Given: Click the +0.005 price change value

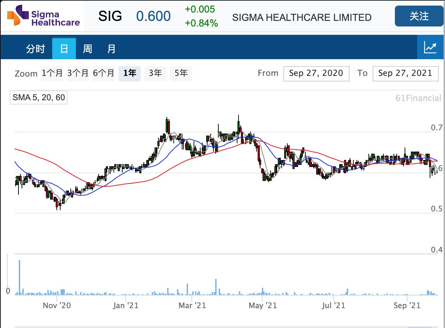Looking at the screenshot, I should click(x=200, y=9).
